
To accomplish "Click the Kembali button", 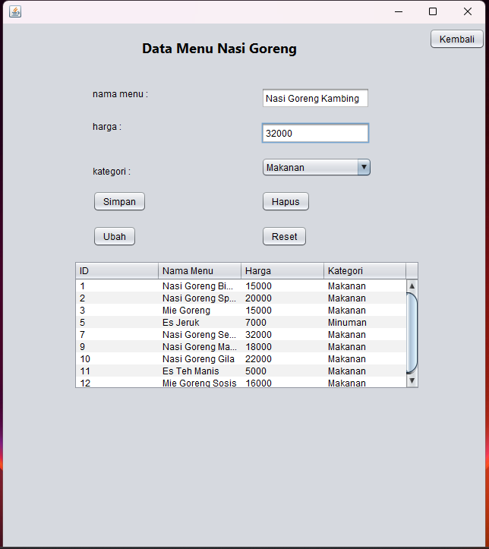I will click(x=456, y=39).
